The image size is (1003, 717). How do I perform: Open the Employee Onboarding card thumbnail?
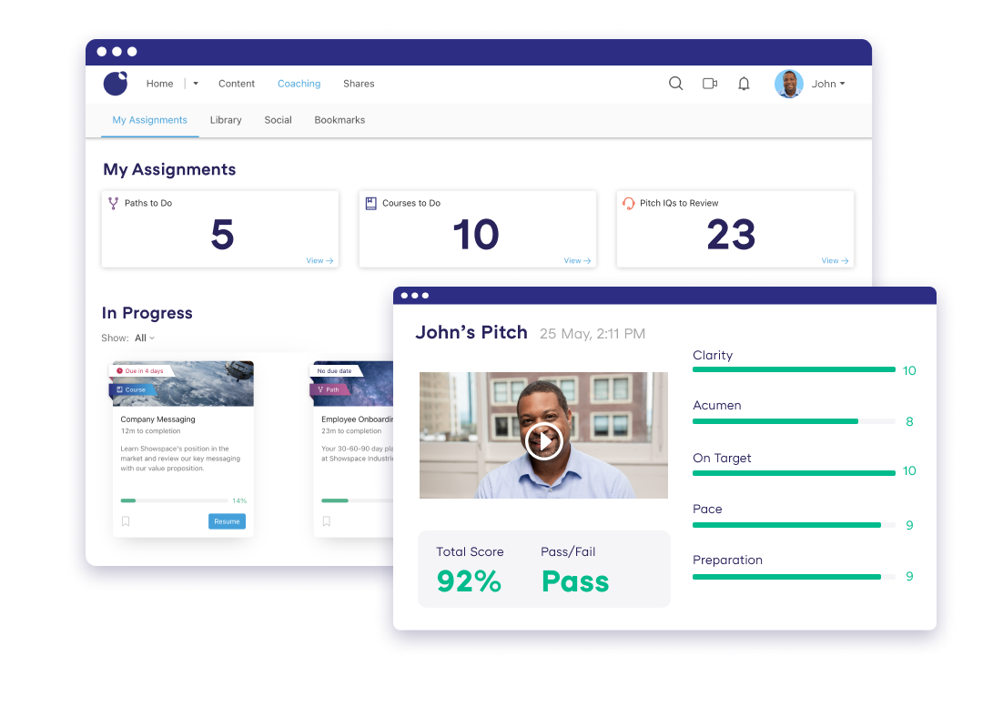(353, 384)
